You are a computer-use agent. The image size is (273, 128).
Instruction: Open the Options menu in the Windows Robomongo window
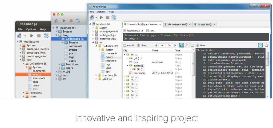(101, 12)
